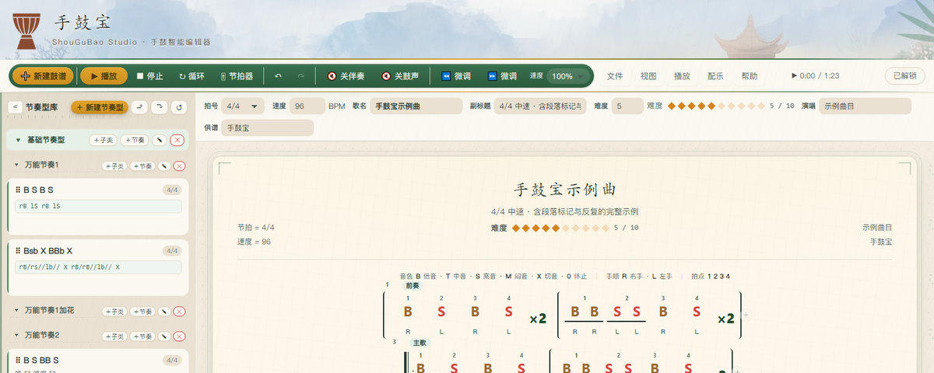Image resolution: width=934 pixels, height=373 pixels.
Task: Click the 副标题 subtitle field
Action: point(541,106)
